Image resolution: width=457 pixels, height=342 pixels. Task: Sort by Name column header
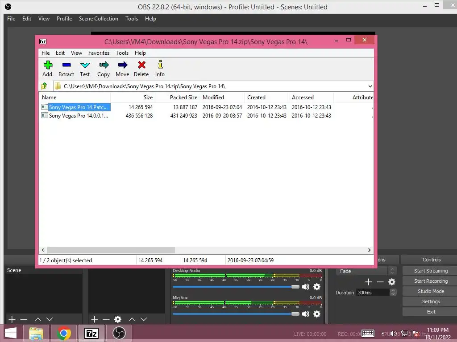coord(75,98)
